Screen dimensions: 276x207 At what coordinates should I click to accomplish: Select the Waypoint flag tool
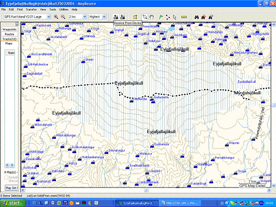coord(161,17)
